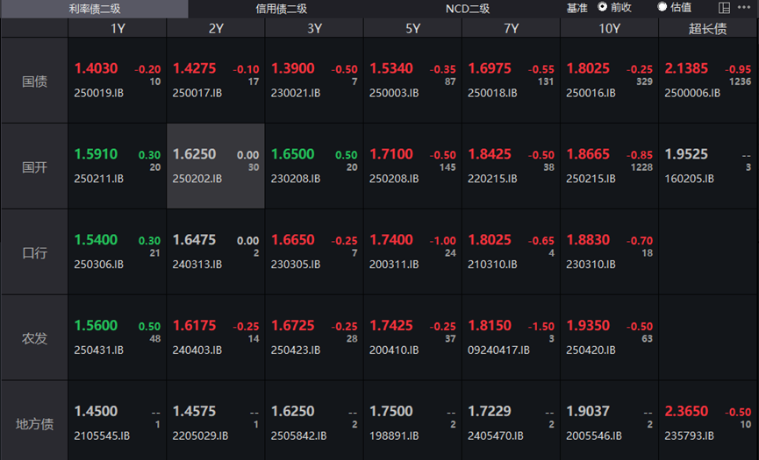Image resolution: width=759 pixels, height=460 pixels.
Task: Select the 地方债 row label
Action: click(34, 424)
